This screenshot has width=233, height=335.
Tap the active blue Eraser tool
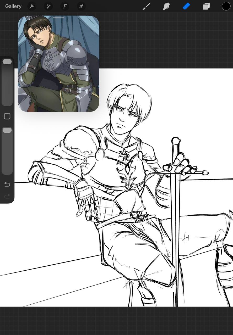pyautogui.click(x=186, y=6)
